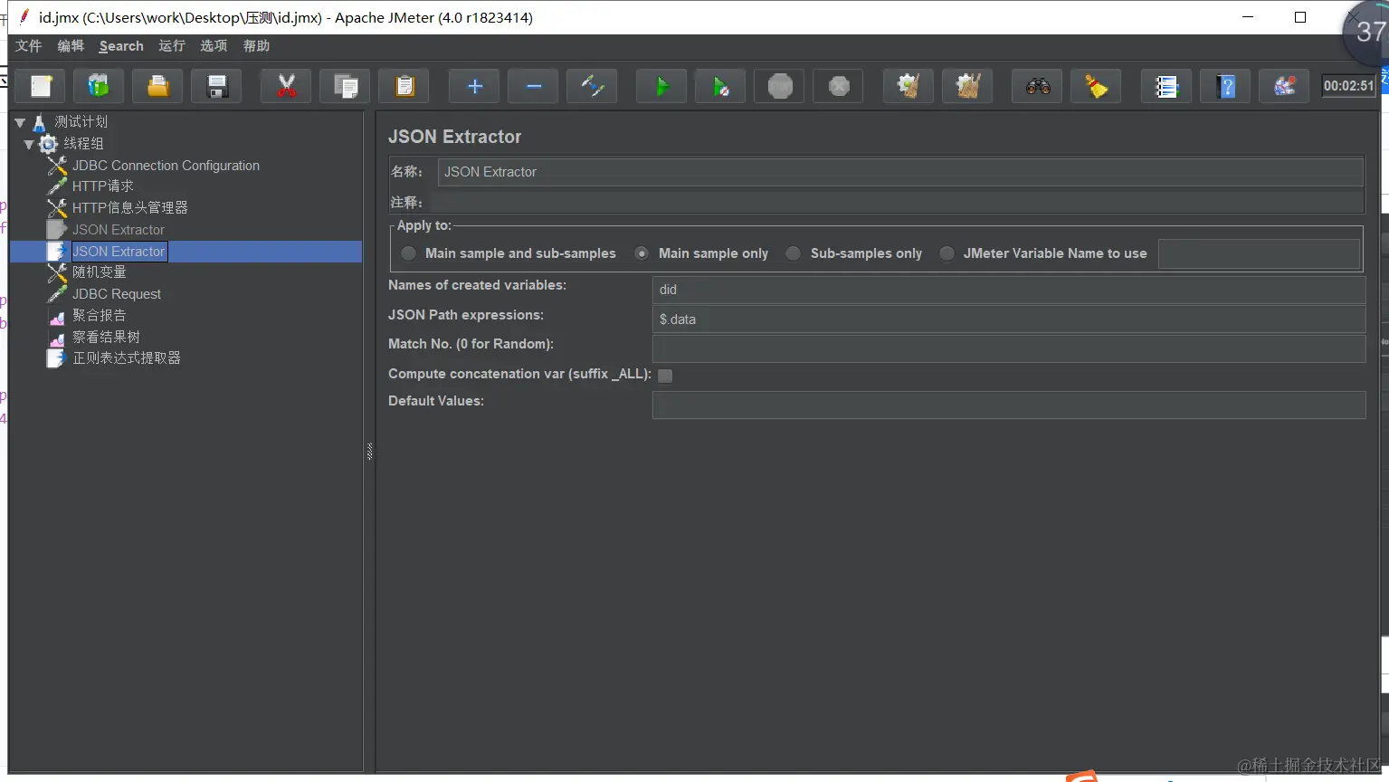Open Search with the binoculars icon
The height and width of the screenshot is (782, 1389).
pos(1037,86)
